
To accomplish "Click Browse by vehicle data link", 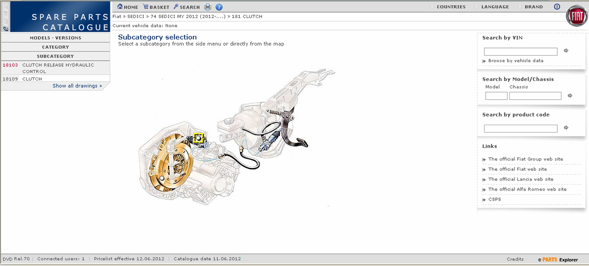I will pos(516,61).
